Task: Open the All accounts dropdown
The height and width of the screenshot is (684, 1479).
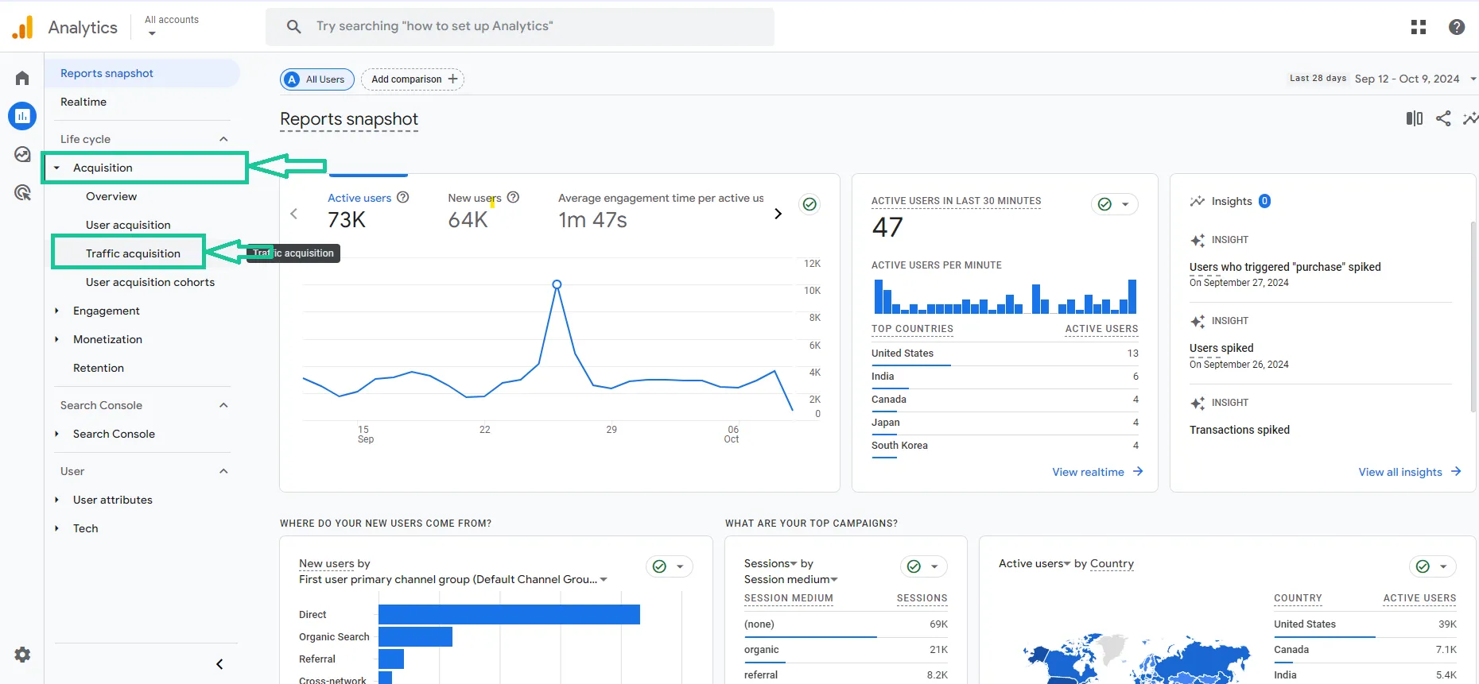Action: point(172,26)
